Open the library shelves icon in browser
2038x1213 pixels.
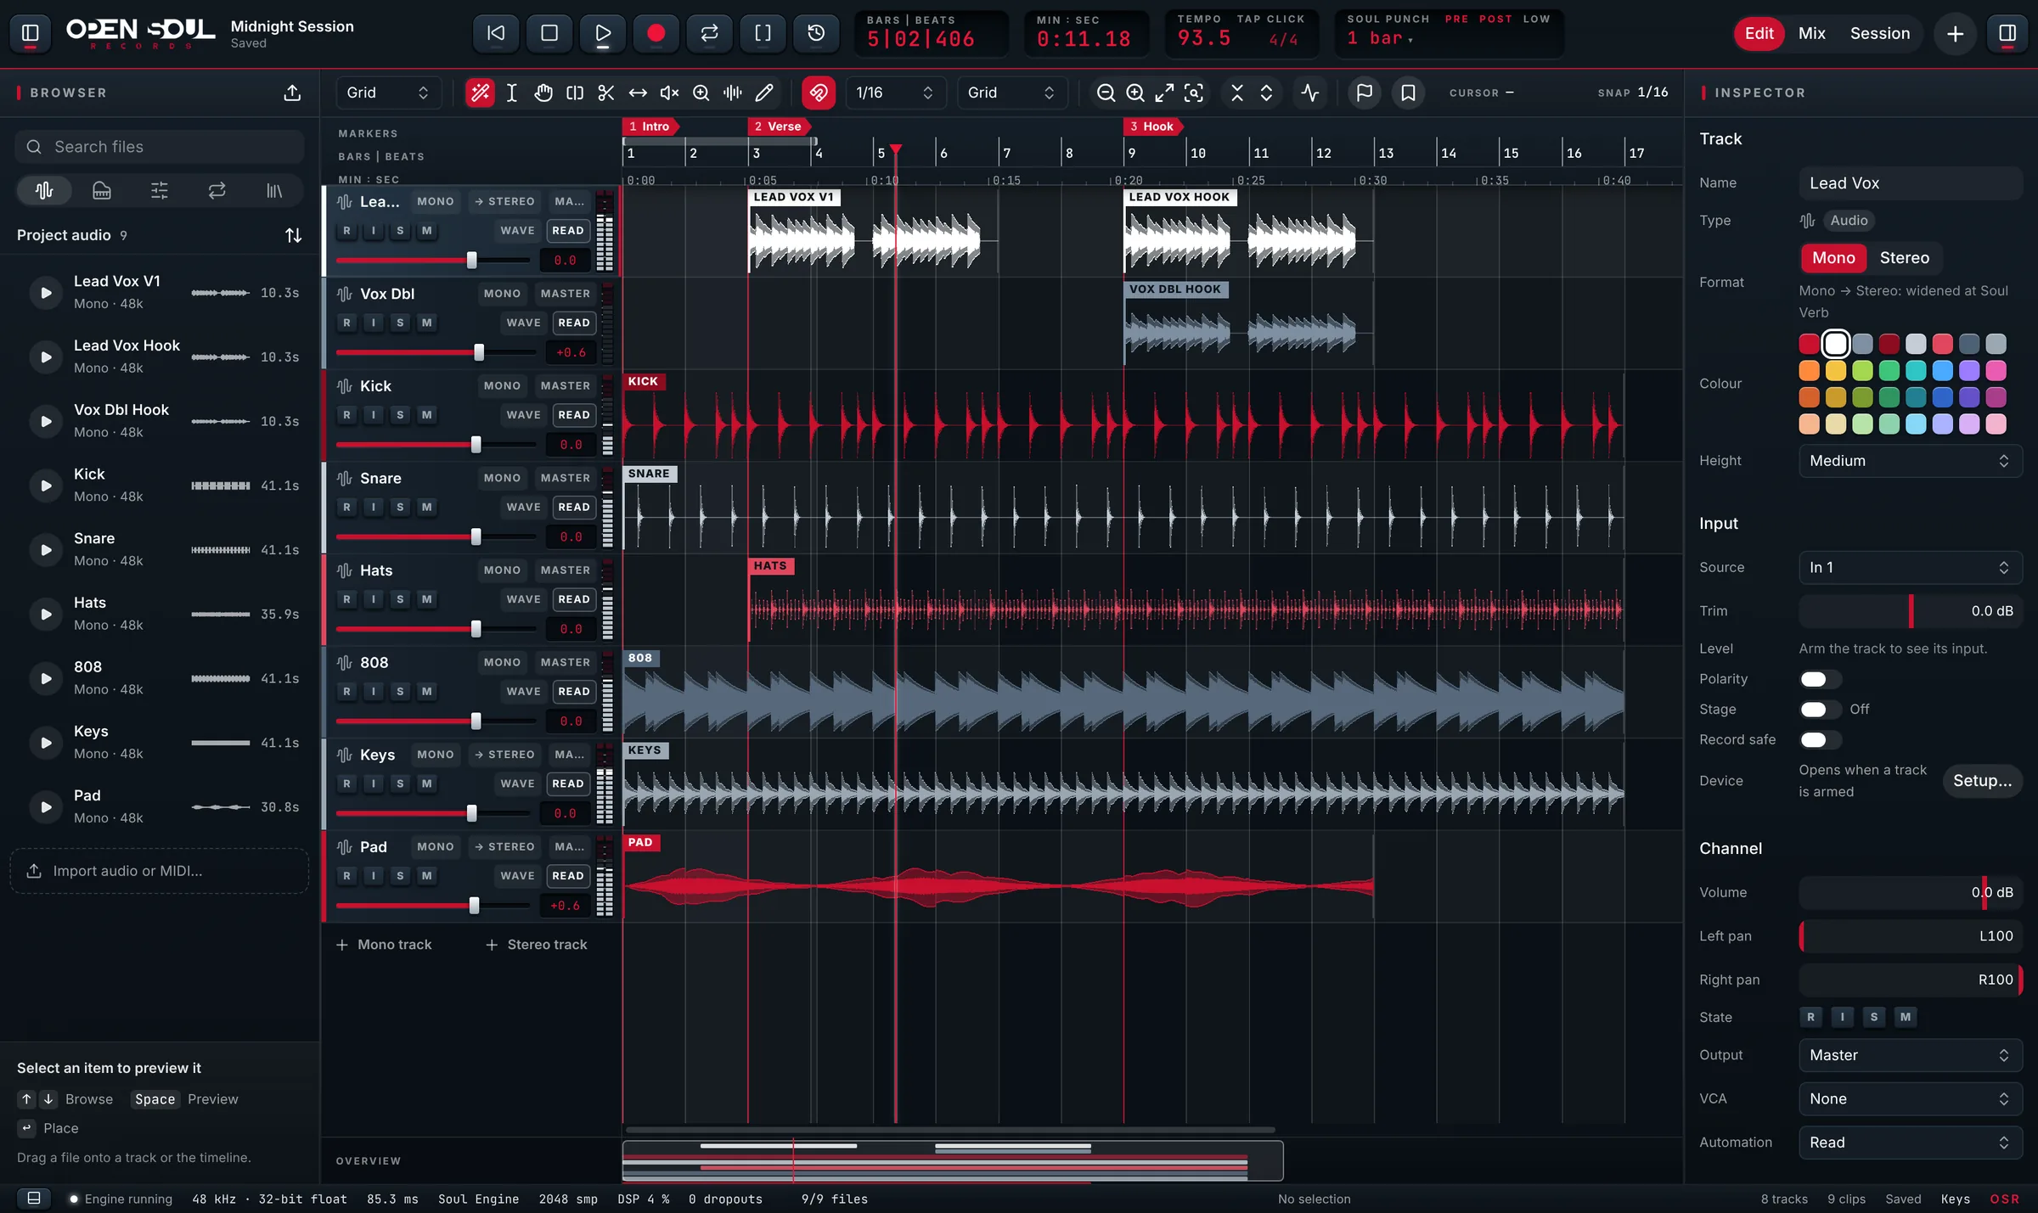(274, 190)
